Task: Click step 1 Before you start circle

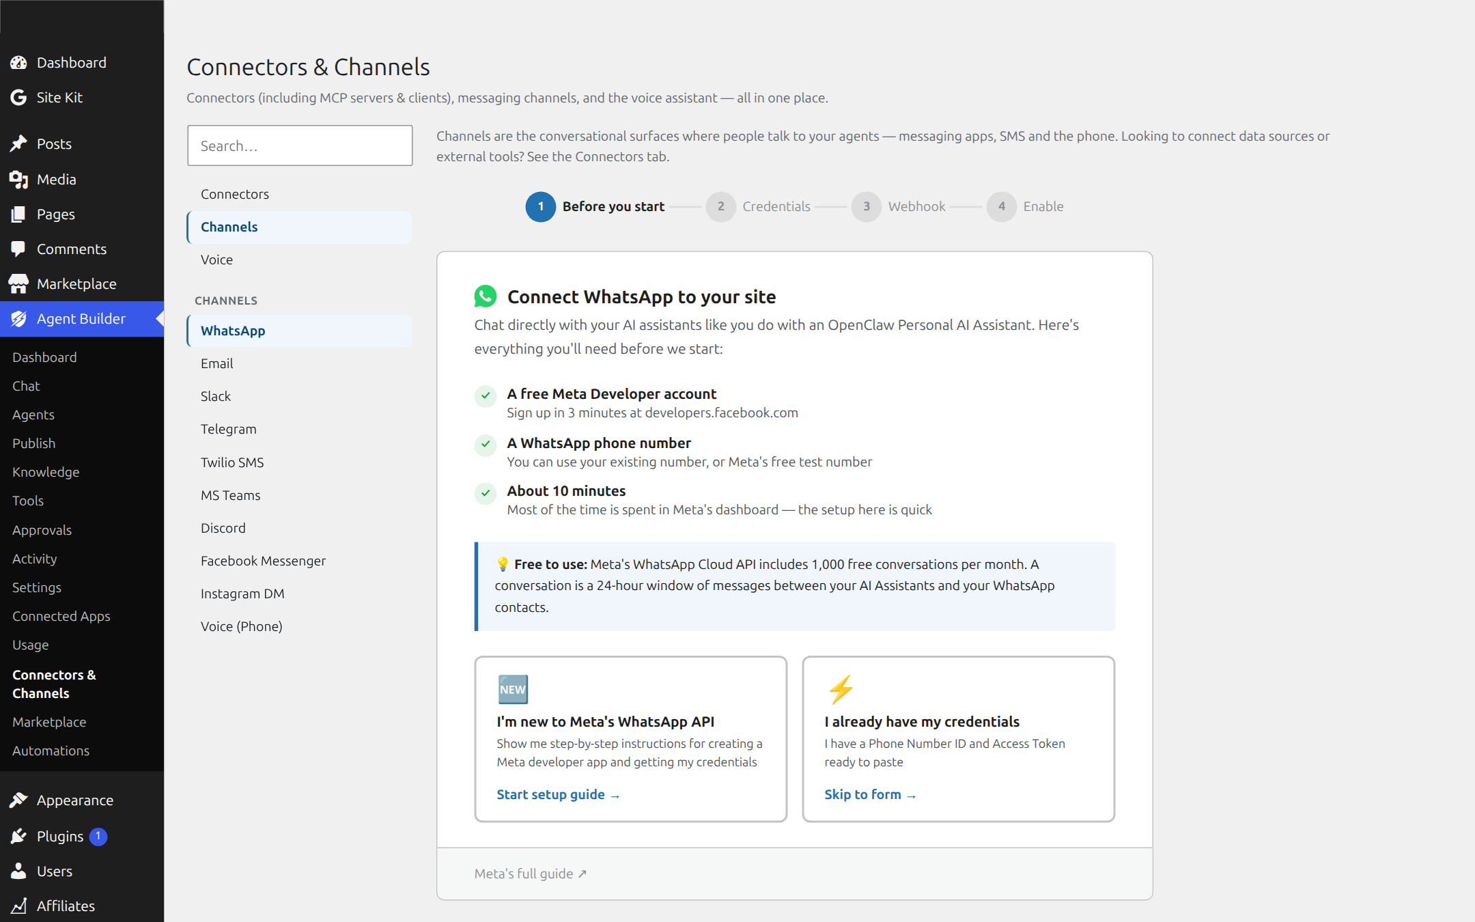Action: [x=540, y=207]
